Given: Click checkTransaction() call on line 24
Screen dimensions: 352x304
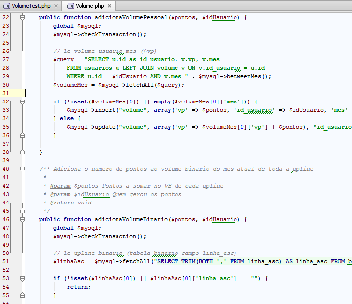Looking at the screenshot, I should click(x=114, y=34).
